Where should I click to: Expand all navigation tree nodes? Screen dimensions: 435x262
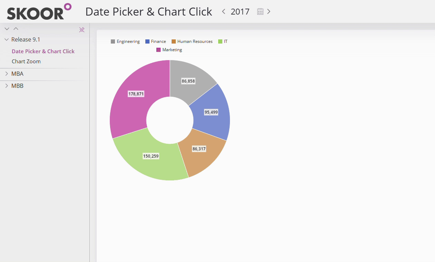(7, 29)
